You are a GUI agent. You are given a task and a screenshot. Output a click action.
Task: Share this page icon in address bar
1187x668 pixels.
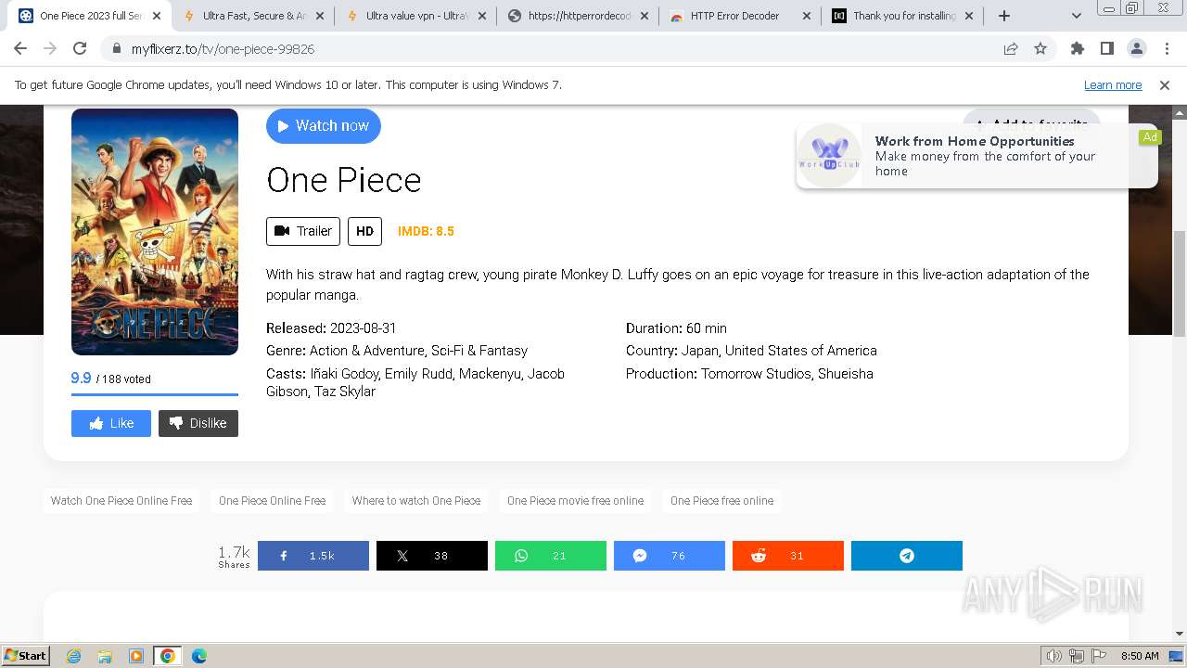point(1011,49)
